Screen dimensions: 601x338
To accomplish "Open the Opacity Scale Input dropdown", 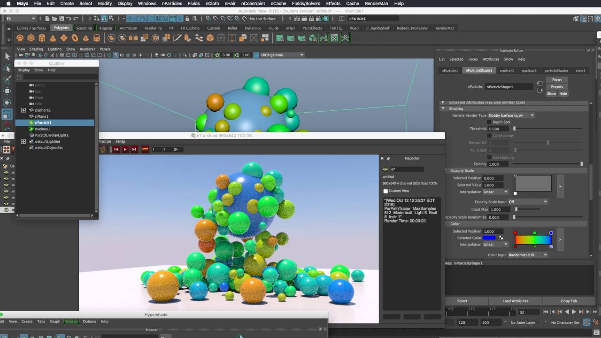I will [x=528, y=202].
